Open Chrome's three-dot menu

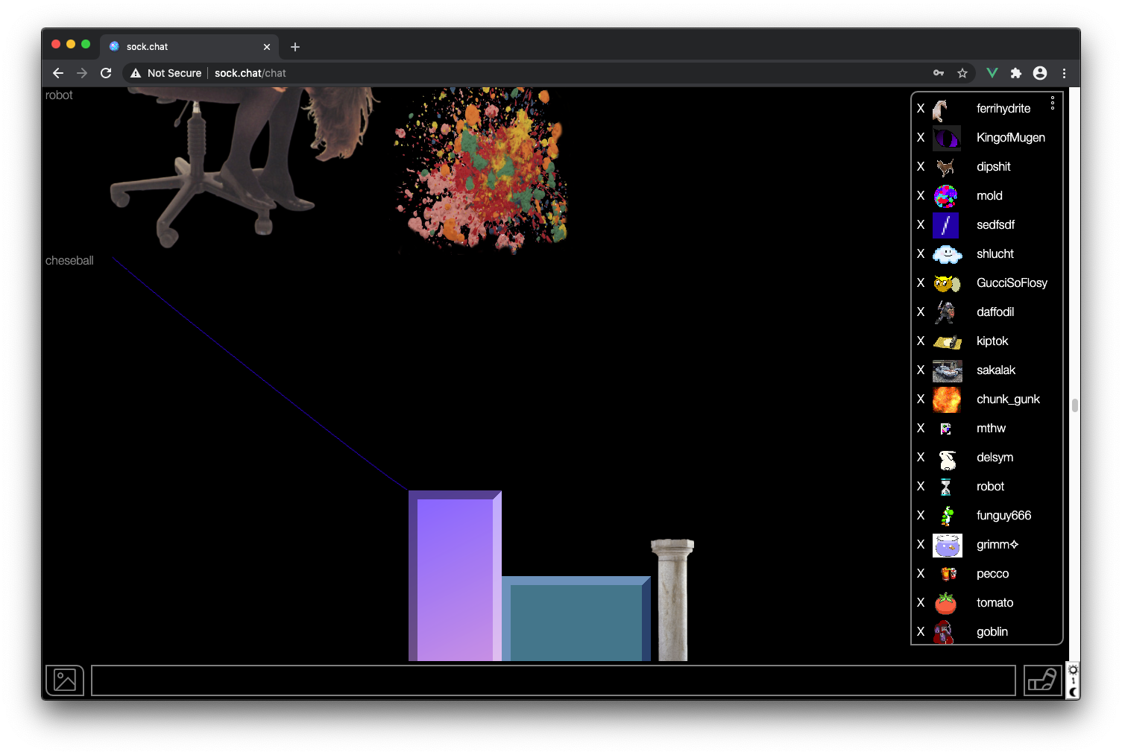pos(1064,73)
